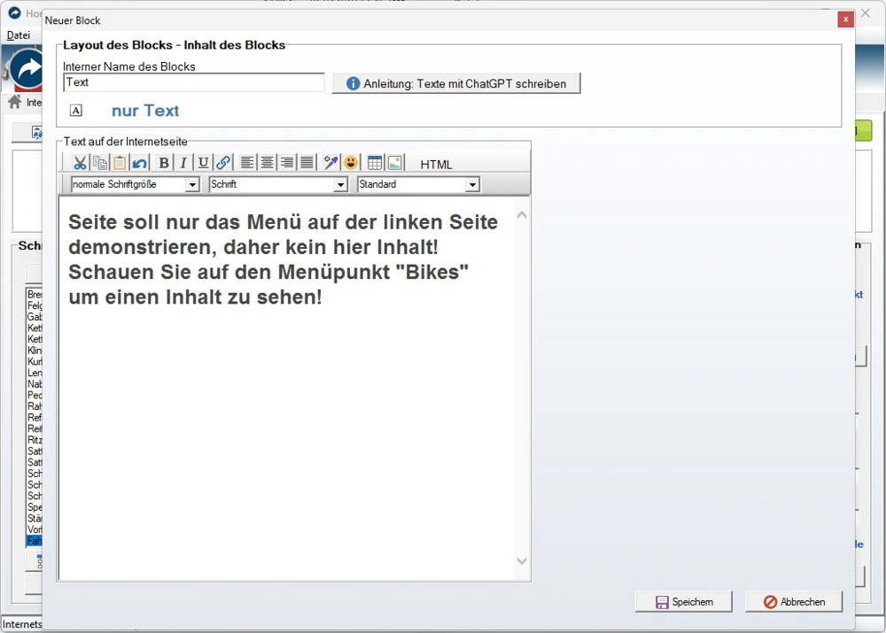Click the 'Interner Name des Blocks' text field
This screenshot has height=633, width=886.
193,81
